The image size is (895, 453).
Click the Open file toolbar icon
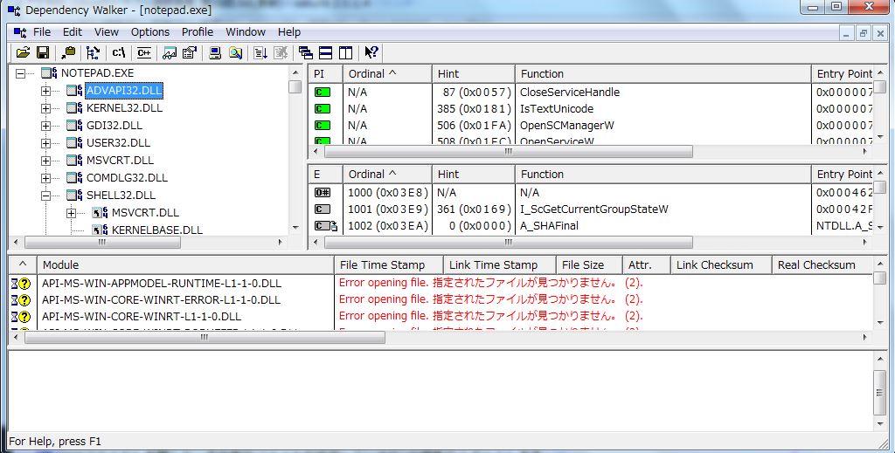23,53
